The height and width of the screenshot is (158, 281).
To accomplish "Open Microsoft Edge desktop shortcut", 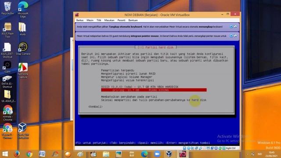I will tap(23, 10).
